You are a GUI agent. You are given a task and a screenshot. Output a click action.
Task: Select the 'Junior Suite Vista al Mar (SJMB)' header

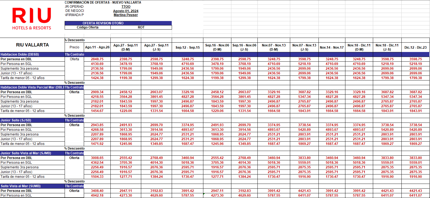coord(32,153)
